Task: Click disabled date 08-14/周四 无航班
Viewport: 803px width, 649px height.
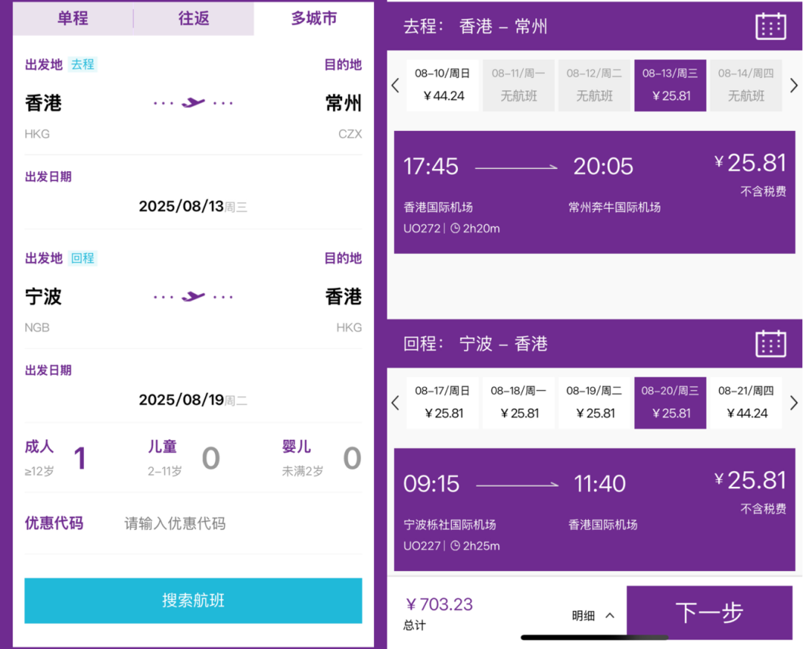Action: tap(746, 85)
